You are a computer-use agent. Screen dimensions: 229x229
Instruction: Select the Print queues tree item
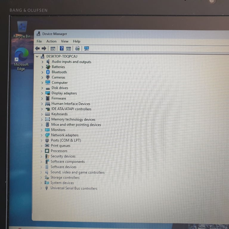tap(61, 146)
